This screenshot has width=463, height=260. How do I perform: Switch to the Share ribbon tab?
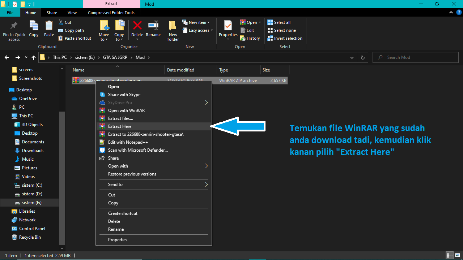pyautogui.click(x=52, y=13)
